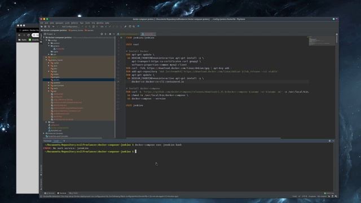Image resolution: width=361 pixels, height=203 pixels.
Task: Click the locate-file target icon in Project panel
Action: pyautogui.click(x=102, y=34)
